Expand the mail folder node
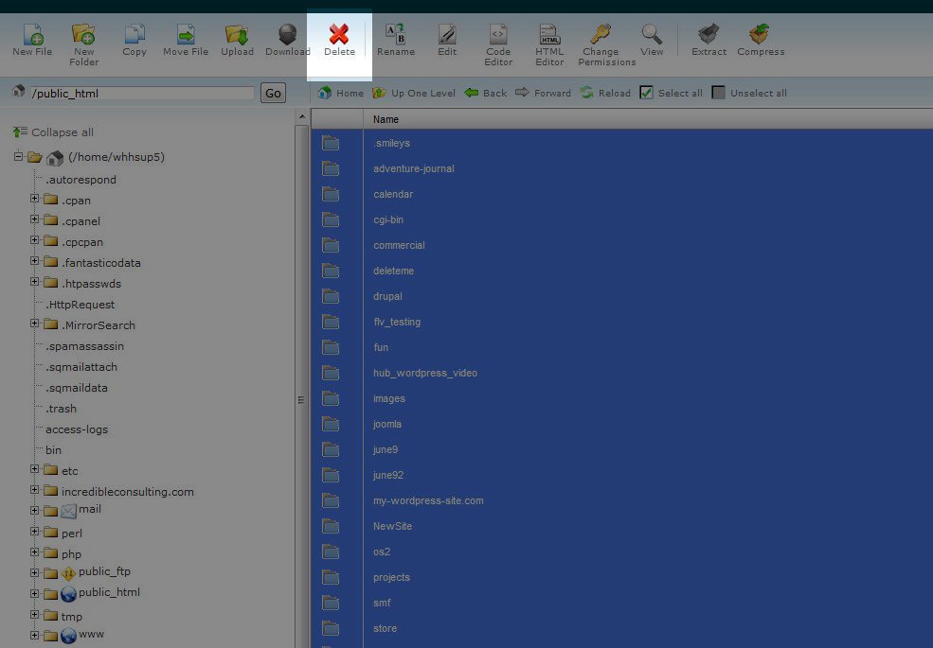Screen dimensions: 933x648 click(x=35, y=511)
